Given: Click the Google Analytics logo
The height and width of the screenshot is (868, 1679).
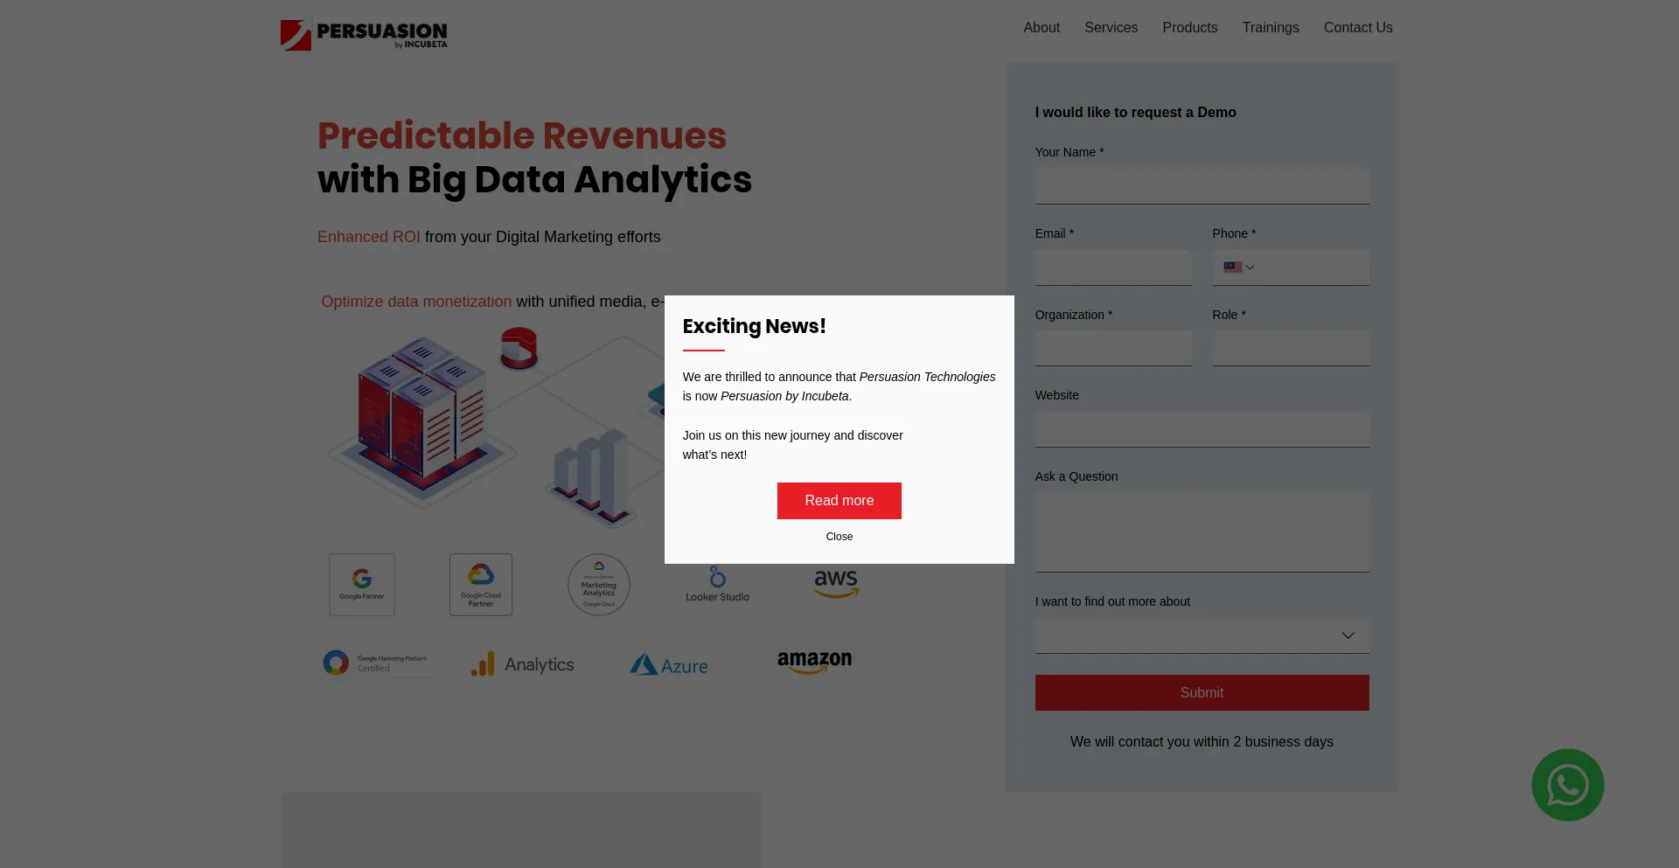Looking at the screenshot, I should (522, 664).
